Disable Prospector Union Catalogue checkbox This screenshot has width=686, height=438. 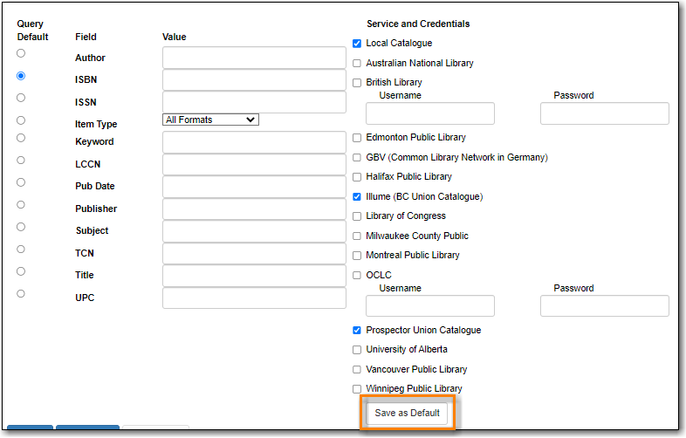[x=357, y=331]
